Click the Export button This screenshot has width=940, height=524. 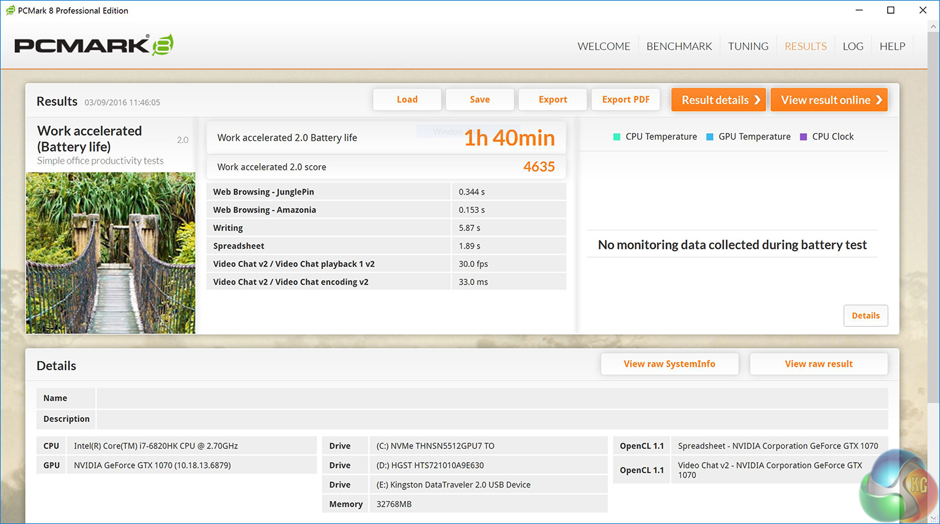(x=552, y=100)
